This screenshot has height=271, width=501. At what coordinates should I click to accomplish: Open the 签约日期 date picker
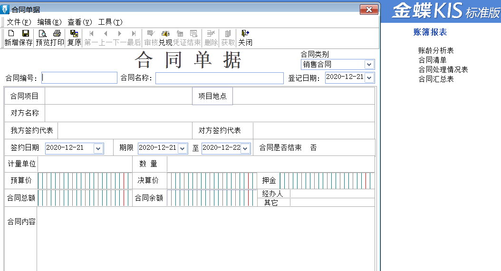98,148
